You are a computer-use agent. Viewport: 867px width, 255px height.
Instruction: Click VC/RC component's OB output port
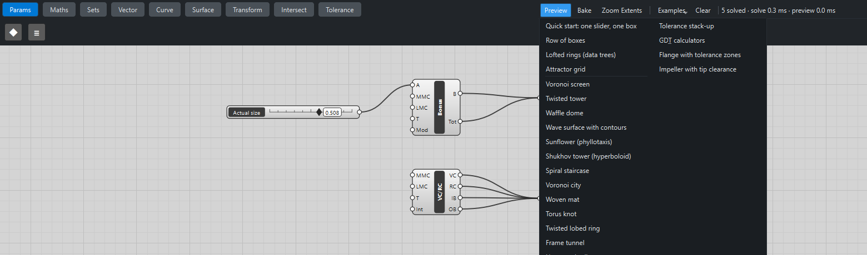pyautogui.click(x=460, y=209)
